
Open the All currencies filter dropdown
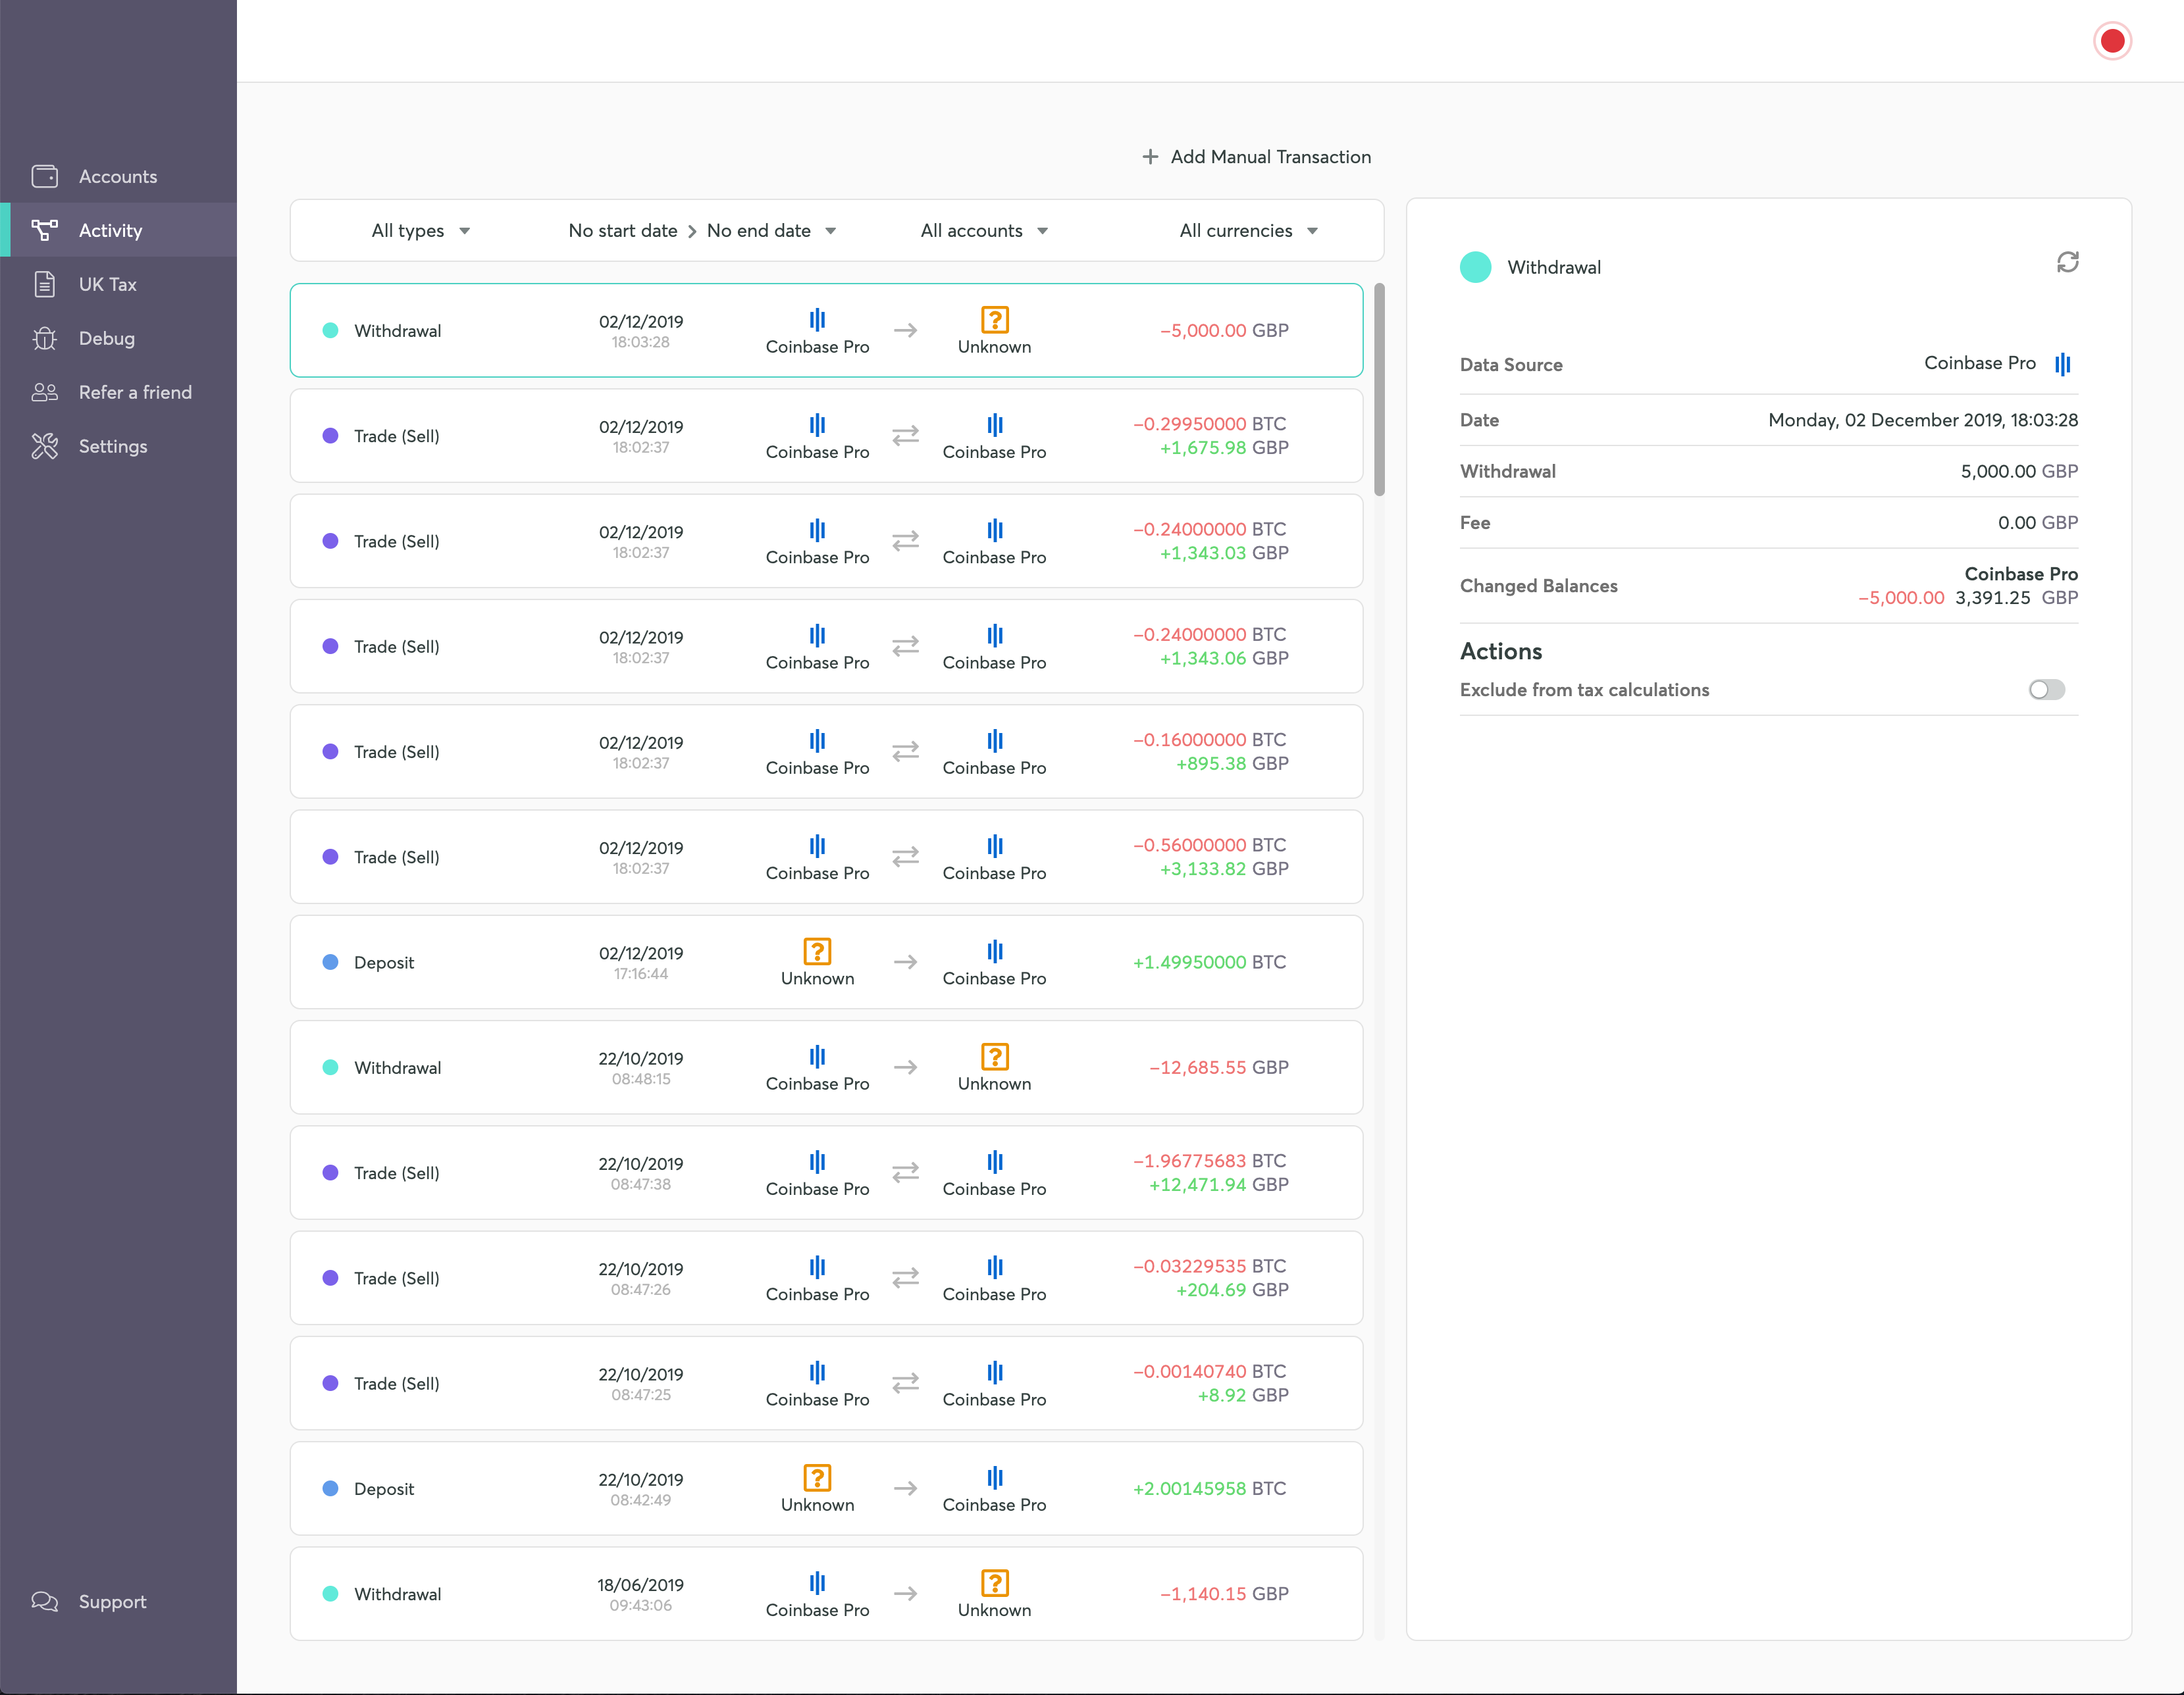[x=1248, y=231]
